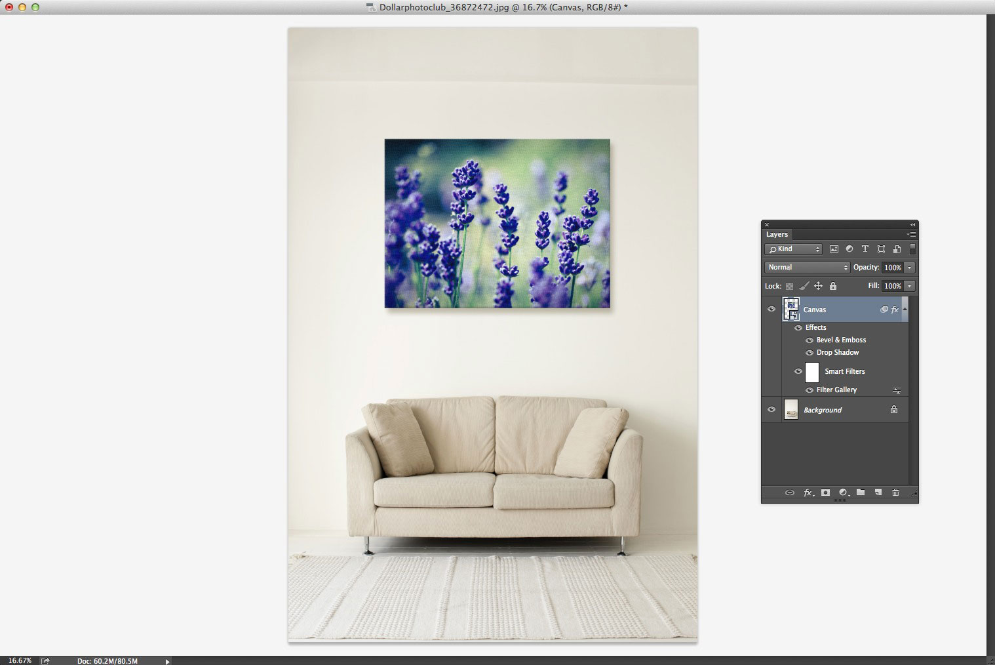Click the Fill value field

892,286
